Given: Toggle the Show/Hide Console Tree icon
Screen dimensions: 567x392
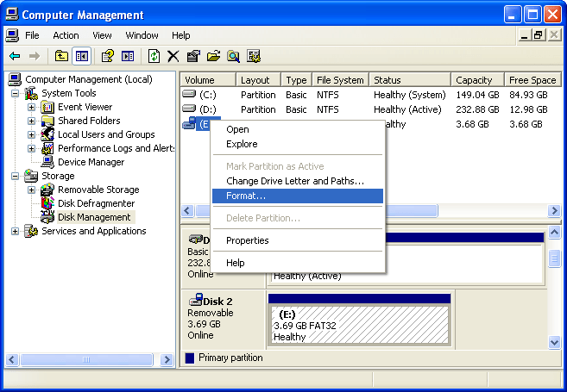Looking at the screenshot, I should click(x=82, y=56).
